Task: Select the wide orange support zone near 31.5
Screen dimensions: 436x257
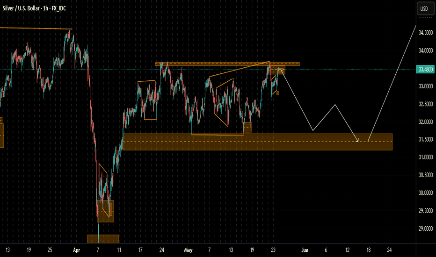Action: coord(258,142)
